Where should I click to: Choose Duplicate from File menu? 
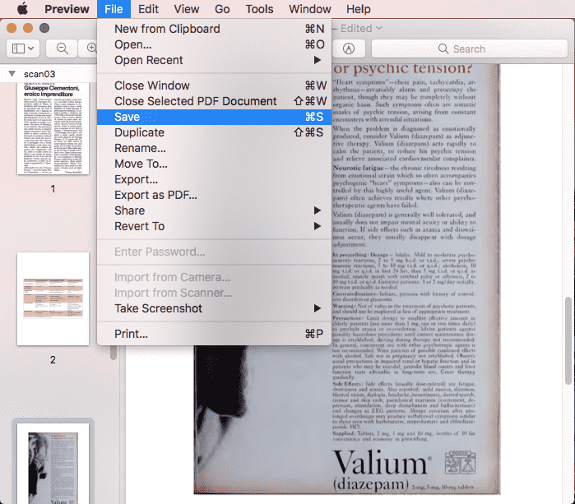pyautogui.click(x=214, y=132)
